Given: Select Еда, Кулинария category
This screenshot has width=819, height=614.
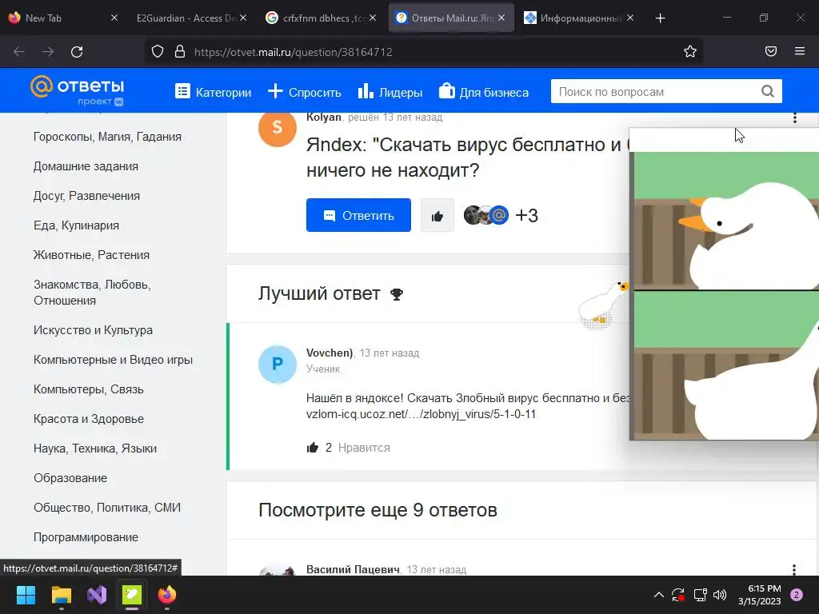Looking at the screenshot, I should [x=76, y=225].
